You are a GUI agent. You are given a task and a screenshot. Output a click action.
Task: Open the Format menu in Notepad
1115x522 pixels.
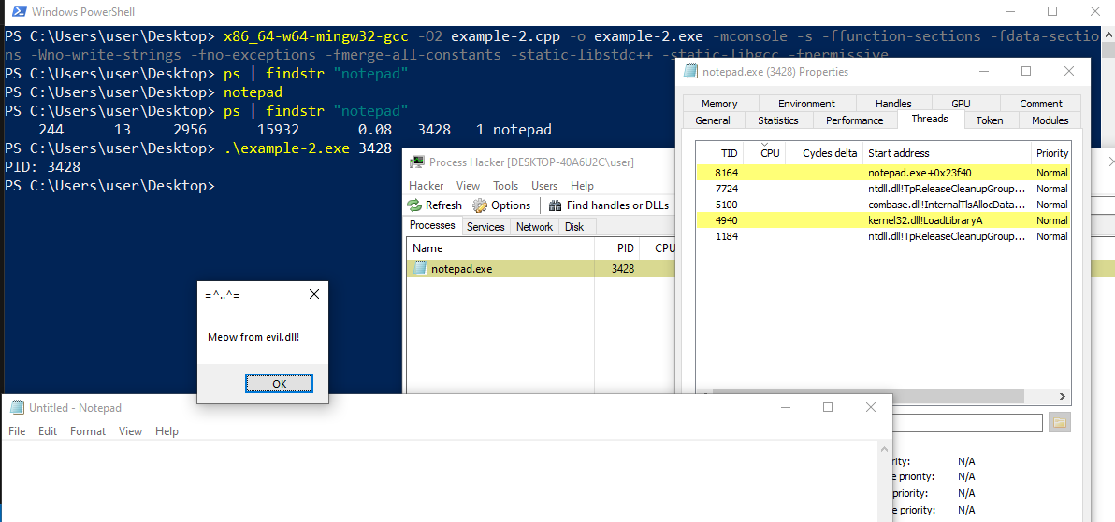88,431
